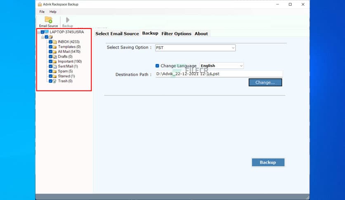Select the Advik app icon in title bar
Image resolution: width=345 pixels, height=200 pixels.
tap(40, 4)
